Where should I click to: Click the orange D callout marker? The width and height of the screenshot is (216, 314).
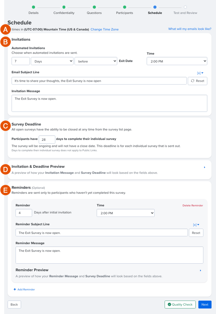[x=5, y=170]
